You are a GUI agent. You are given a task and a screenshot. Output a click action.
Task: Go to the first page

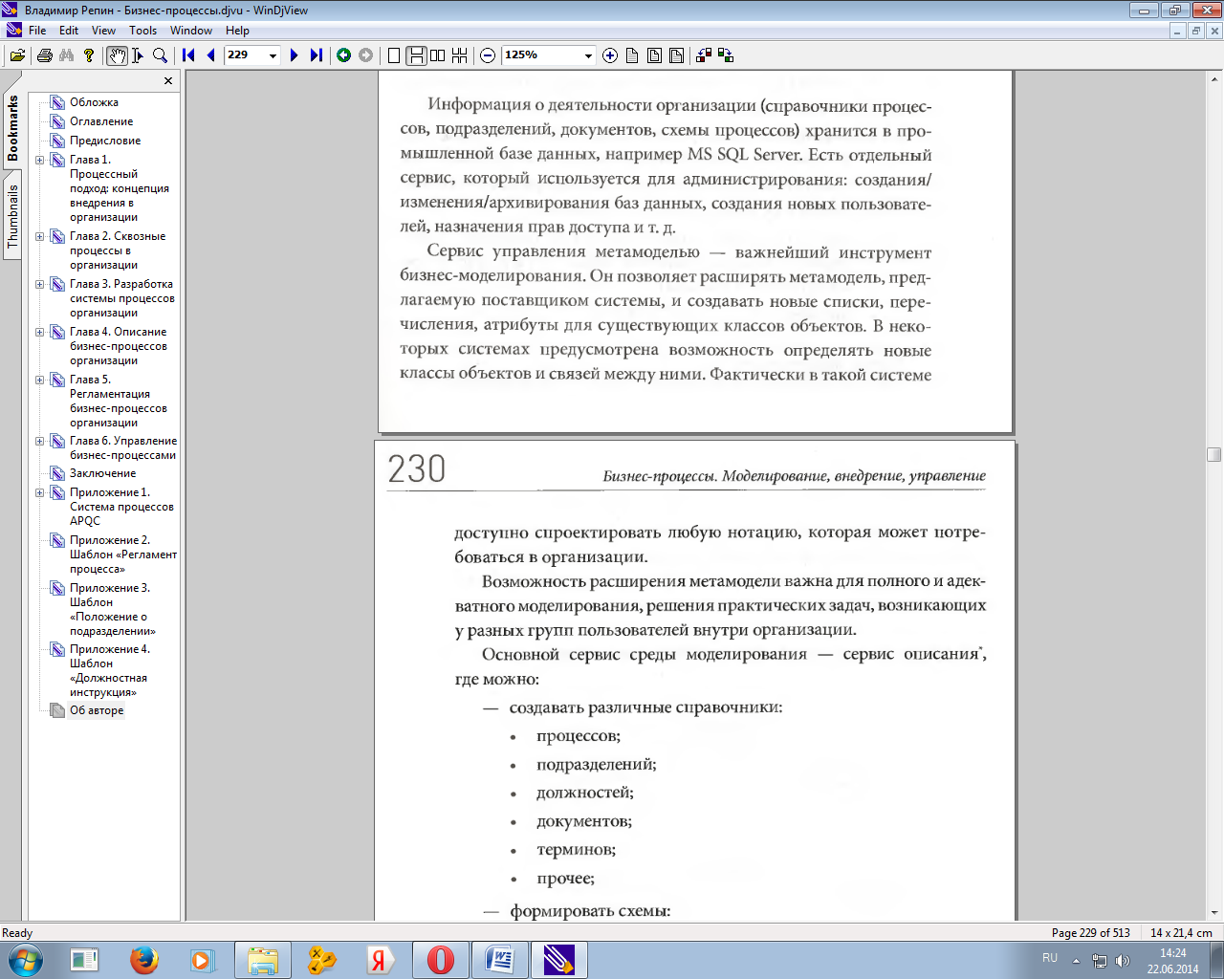point(188,55)
